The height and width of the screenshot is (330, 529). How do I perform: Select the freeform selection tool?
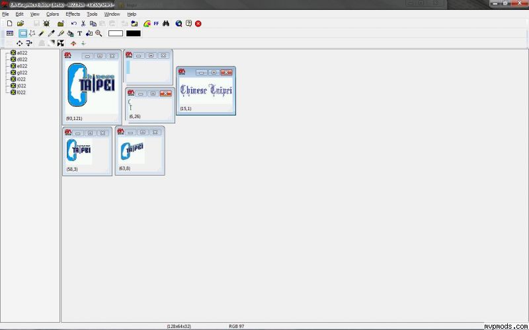click(x=32, y=34)
